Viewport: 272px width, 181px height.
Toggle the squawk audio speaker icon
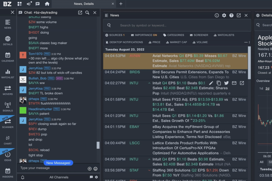29,4
